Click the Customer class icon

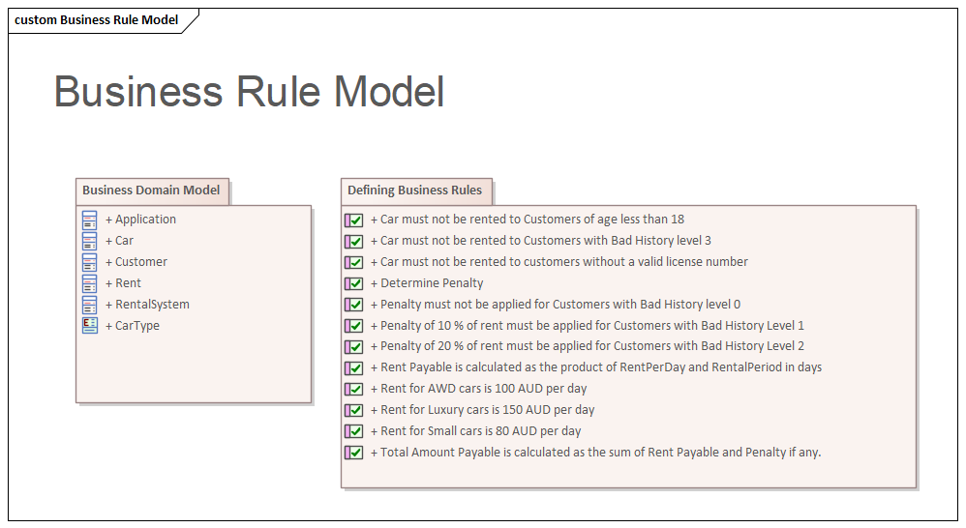tap(90, 262)
